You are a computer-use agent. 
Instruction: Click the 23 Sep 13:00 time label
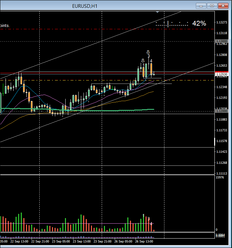tap(81, 241)
